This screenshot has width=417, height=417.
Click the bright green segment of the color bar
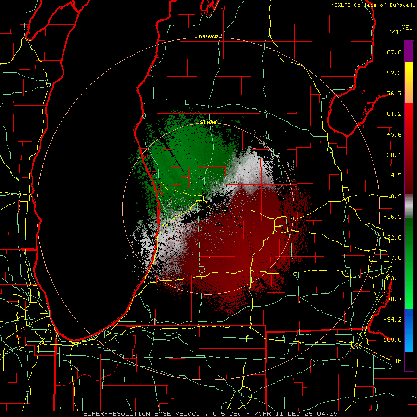(409, 264)
